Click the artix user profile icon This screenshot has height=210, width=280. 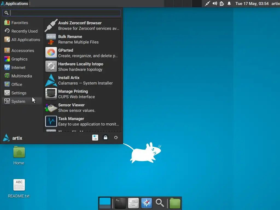(7, 138)
